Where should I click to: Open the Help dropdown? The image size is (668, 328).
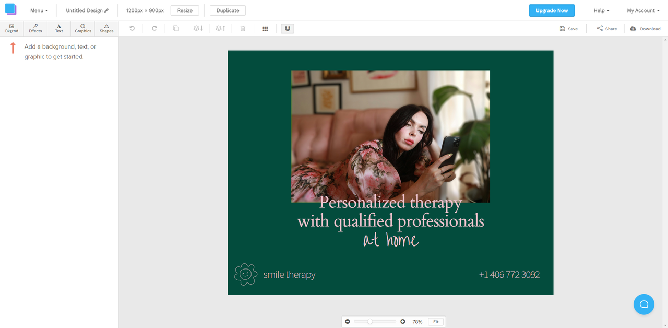coord(601,10)
